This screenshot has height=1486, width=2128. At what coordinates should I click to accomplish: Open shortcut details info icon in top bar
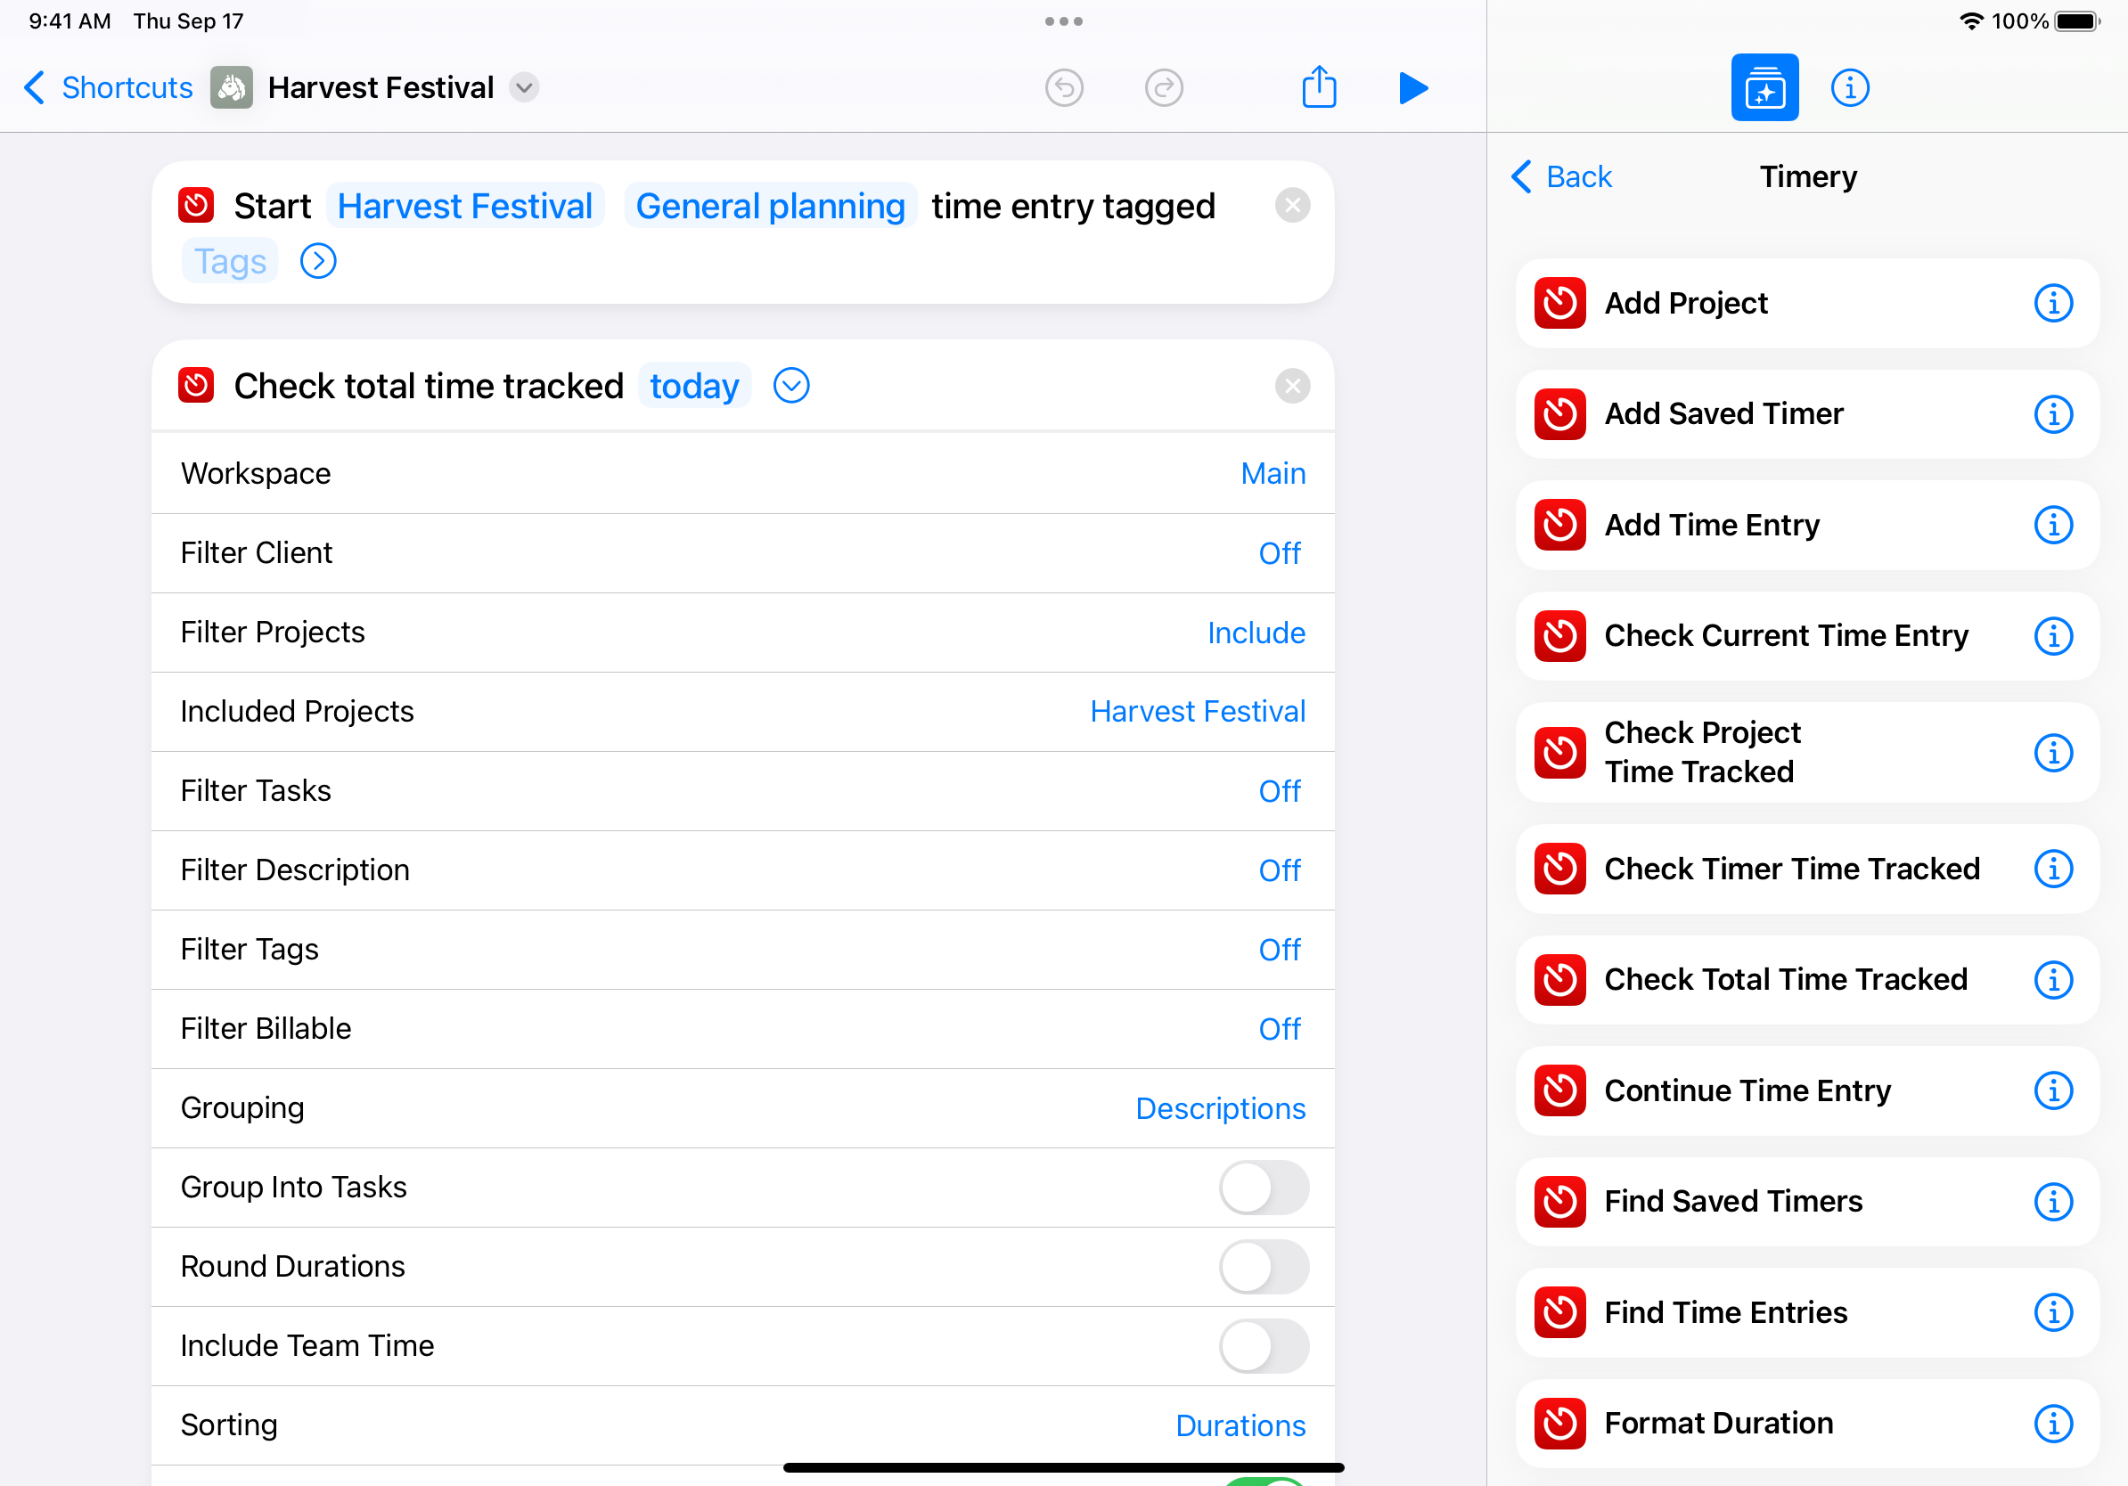pos(1850,88)
